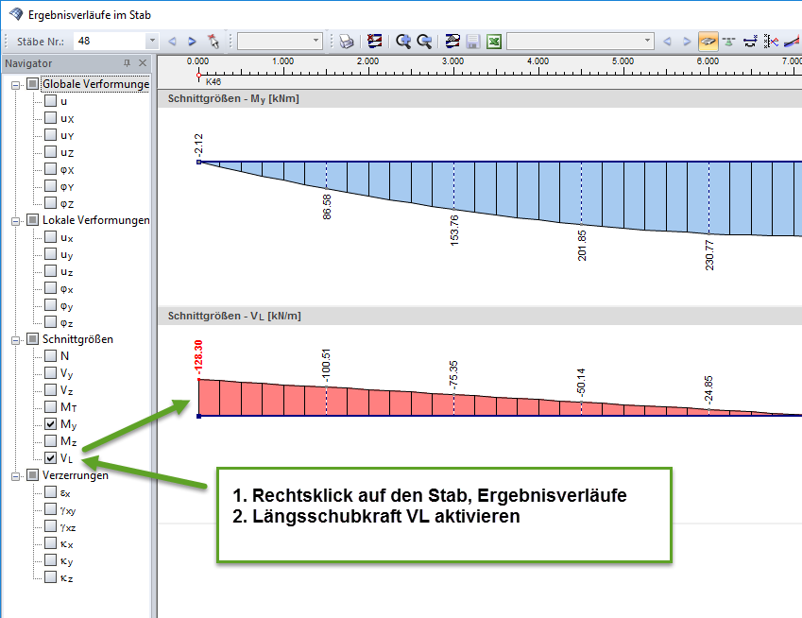Image resolution: width=802 pixels, height=618 pixels.
Task: Select the γxy tree item label
Action: click(67, 510)
